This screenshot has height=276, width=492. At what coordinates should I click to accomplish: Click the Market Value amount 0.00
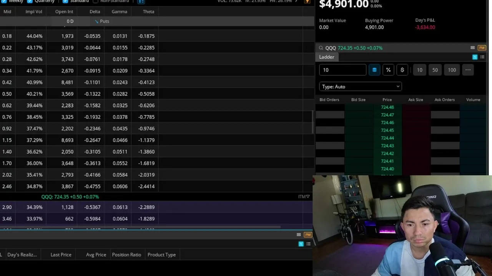(324, 27)
